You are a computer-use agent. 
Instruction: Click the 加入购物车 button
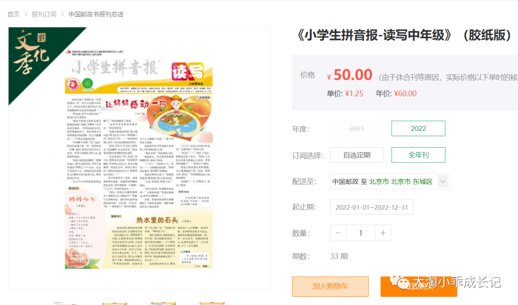pos(331,286)
